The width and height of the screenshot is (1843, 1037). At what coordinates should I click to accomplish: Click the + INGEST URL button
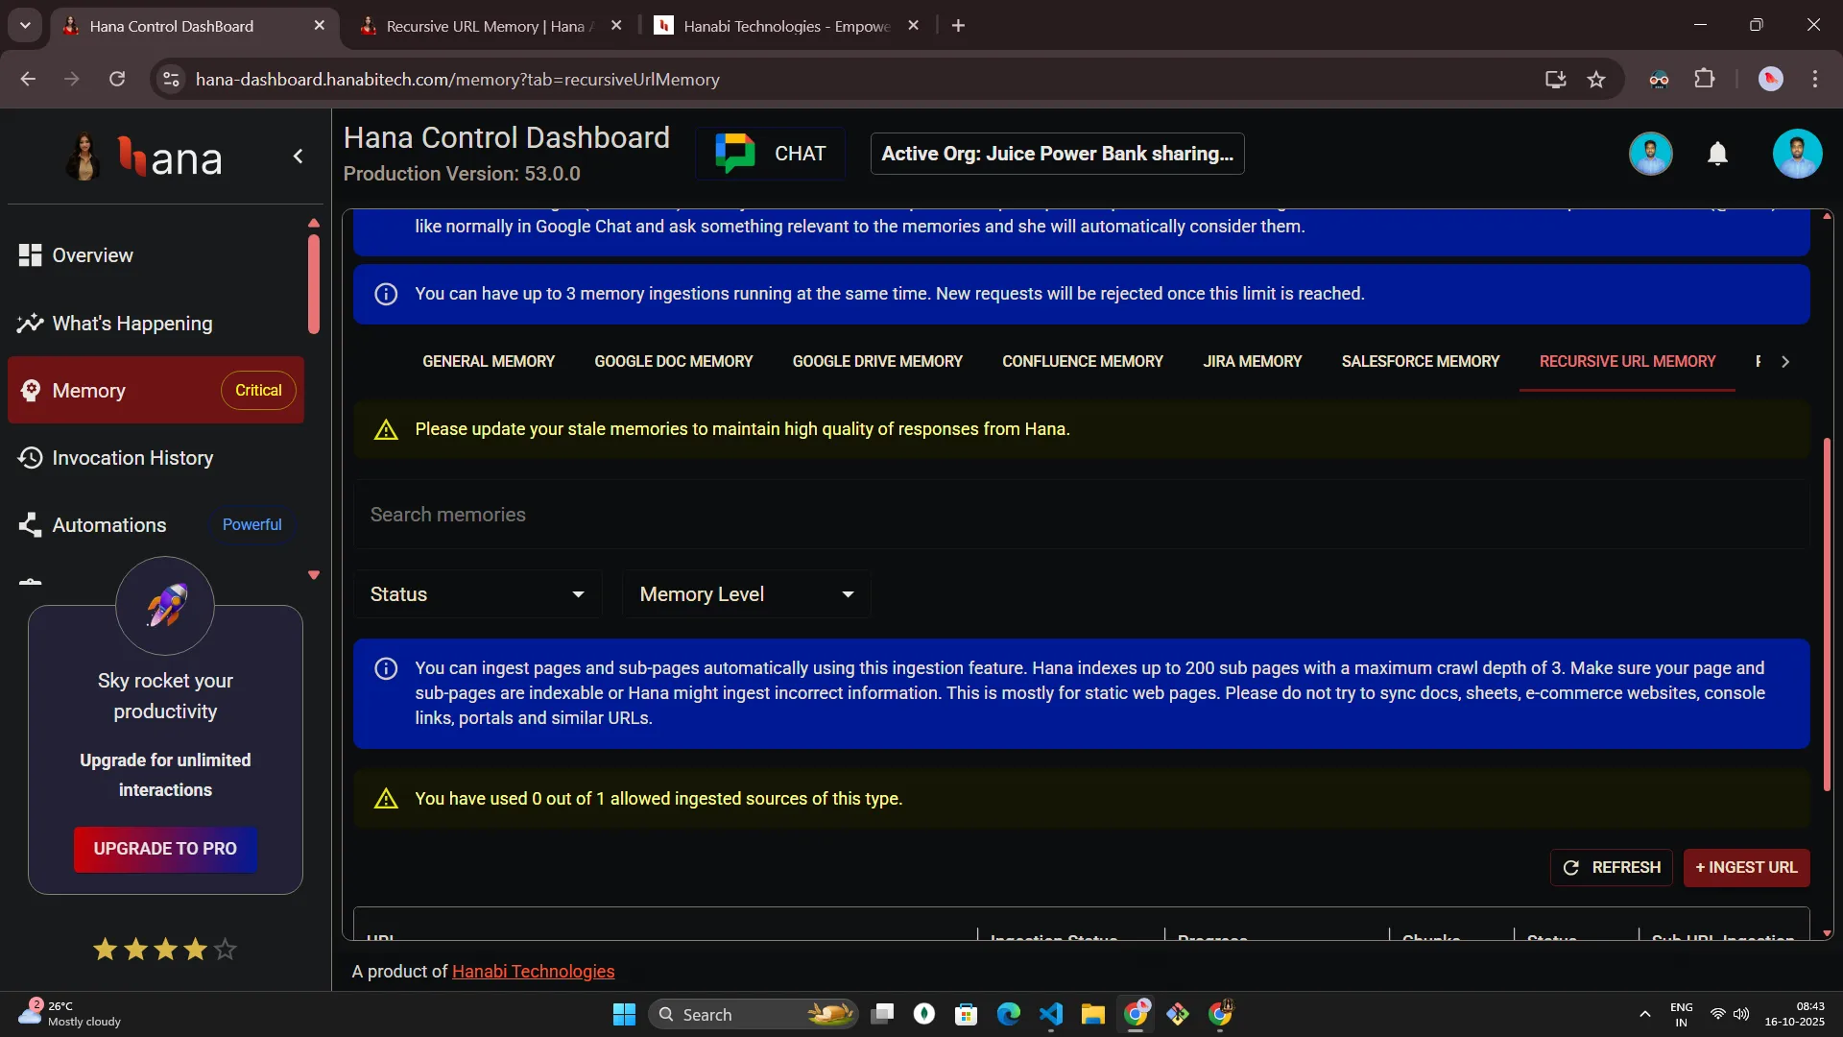click(x=1746, y=867)
